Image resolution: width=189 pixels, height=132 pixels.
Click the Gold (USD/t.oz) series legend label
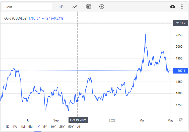point(16,18)
